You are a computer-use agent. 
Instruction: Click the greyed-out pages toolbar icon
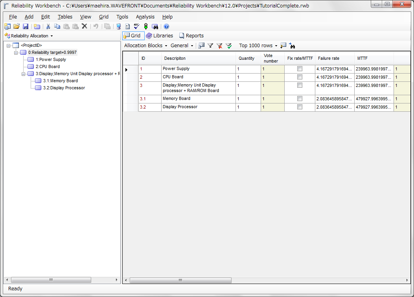(x=107, y=26)
